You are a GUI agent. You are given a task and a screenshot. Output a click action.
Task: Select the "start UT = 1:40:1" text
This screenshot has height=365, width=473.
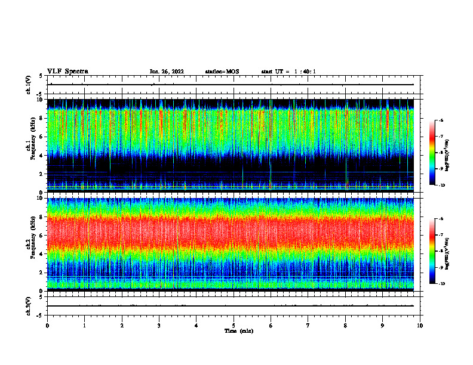coord(288,72)
